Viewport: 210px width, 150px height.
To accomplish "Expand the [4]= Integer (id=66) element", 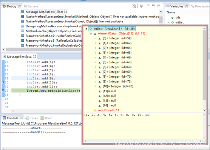I will coord(95,58).
